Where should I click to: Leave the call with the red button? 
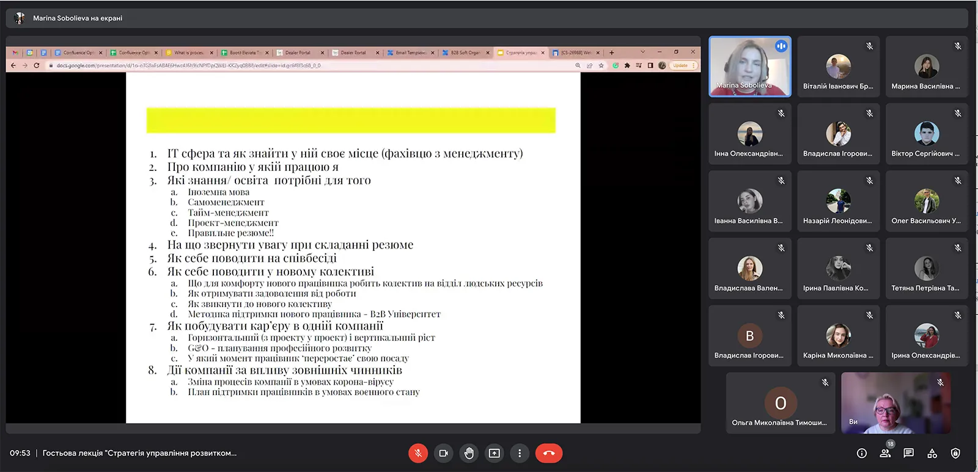coord(548,453)
